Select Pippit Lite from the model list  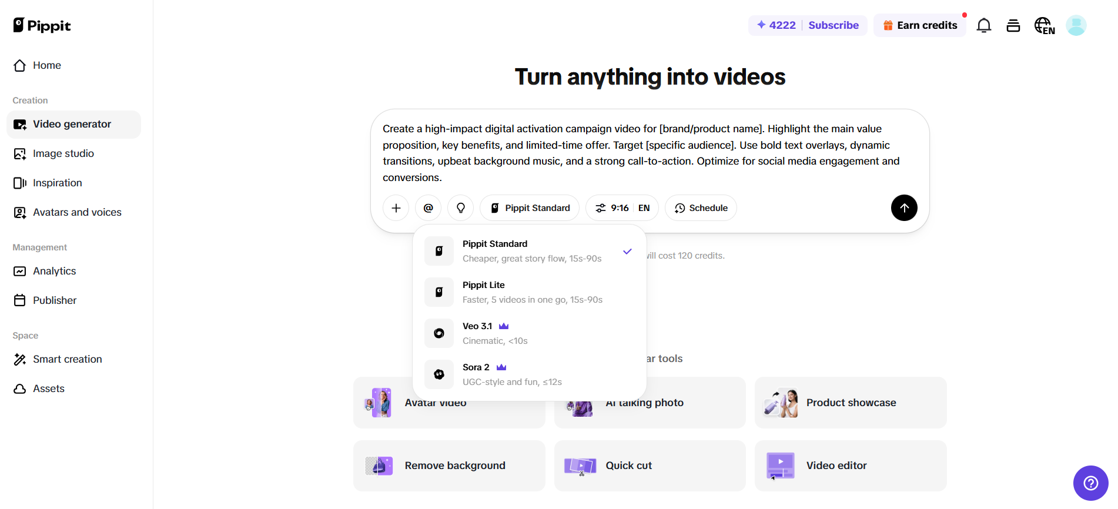tap(530, 292)
